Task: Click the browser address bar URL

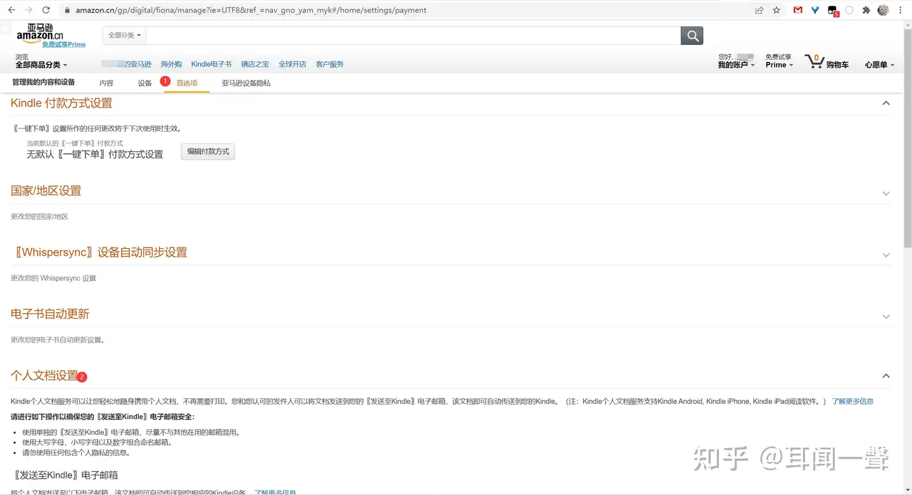Action: (x=251, y=10)
